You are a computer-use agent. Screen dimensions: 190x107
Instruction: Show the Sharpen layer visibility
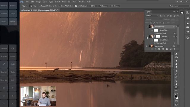(147, 37)
